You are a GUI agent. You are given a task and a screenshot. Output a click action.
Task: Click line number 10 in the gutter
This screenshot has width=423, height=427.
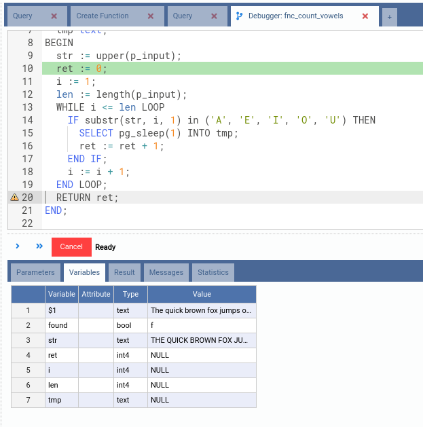coord(27,69)
